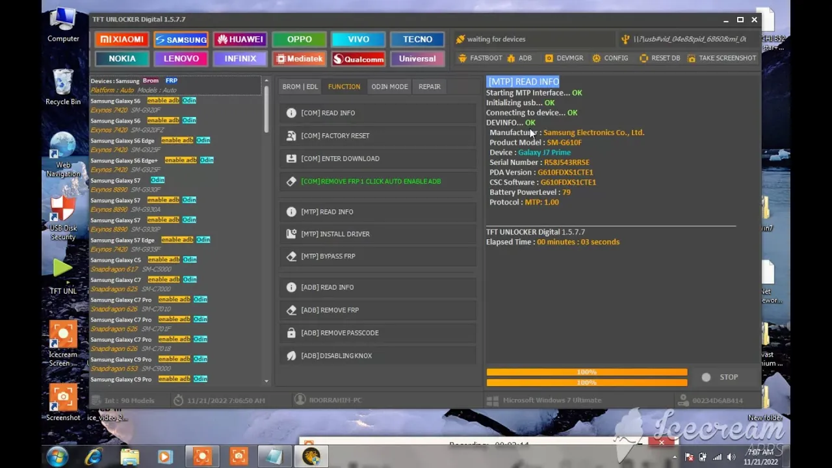Open the Mediatek chipset section

[x=300, y=58]
